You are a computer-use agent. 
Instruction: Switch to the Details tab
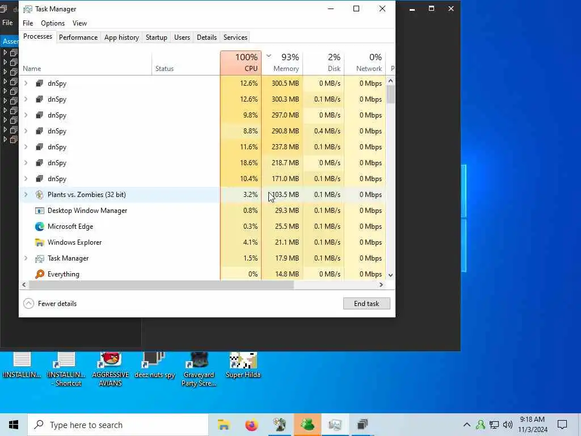click(x=207, y=37)
